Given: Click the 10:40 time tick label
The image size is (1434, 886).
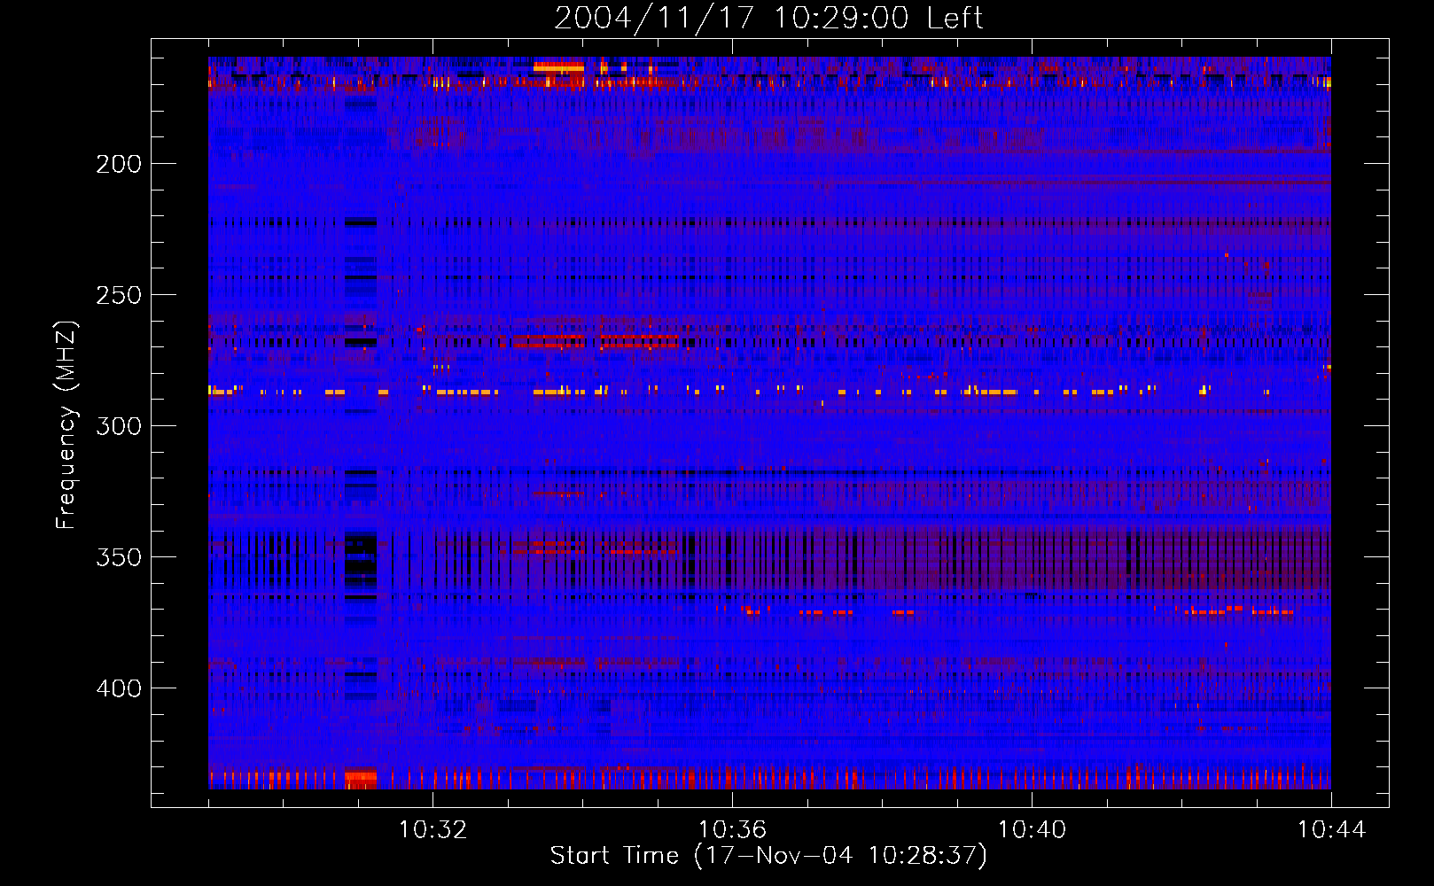Looking at the screenshot, I should 1032,829.
